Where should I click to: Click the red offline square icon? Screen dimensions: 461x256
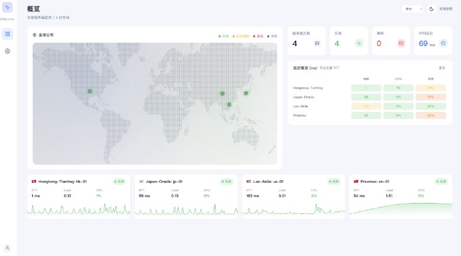401,43
